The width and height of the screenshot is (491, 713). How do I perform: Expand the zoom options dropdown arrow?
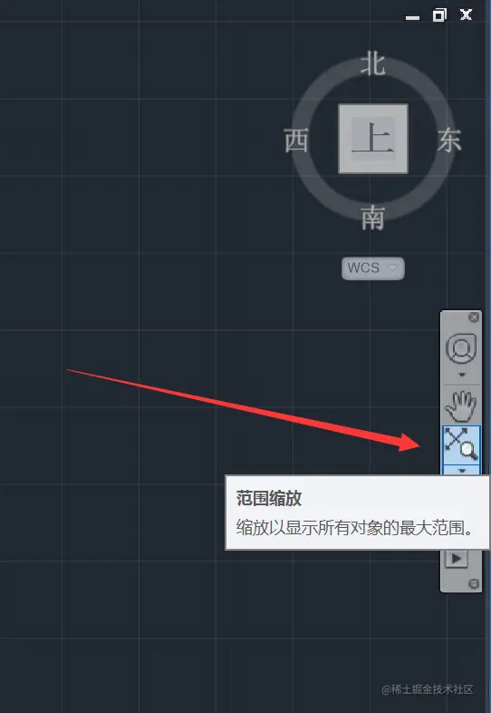tap(461, 470)
